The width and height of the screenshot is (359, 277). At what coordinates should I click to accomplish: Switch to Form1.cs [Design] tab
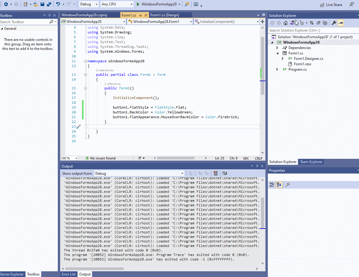coord(165,15)
